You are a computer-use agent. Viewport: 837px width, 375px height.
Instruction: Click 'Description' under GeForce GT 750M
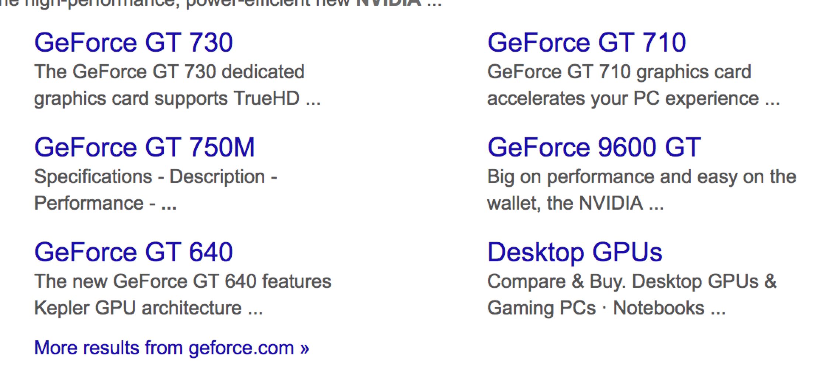[x=217, y=176]
